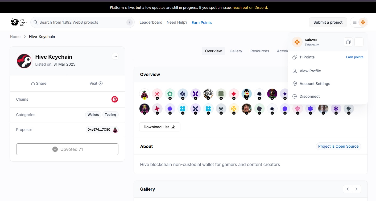This screenshot has width=376, height=201.
Task: Open the Leaderboard link
Action: point(151,22)
